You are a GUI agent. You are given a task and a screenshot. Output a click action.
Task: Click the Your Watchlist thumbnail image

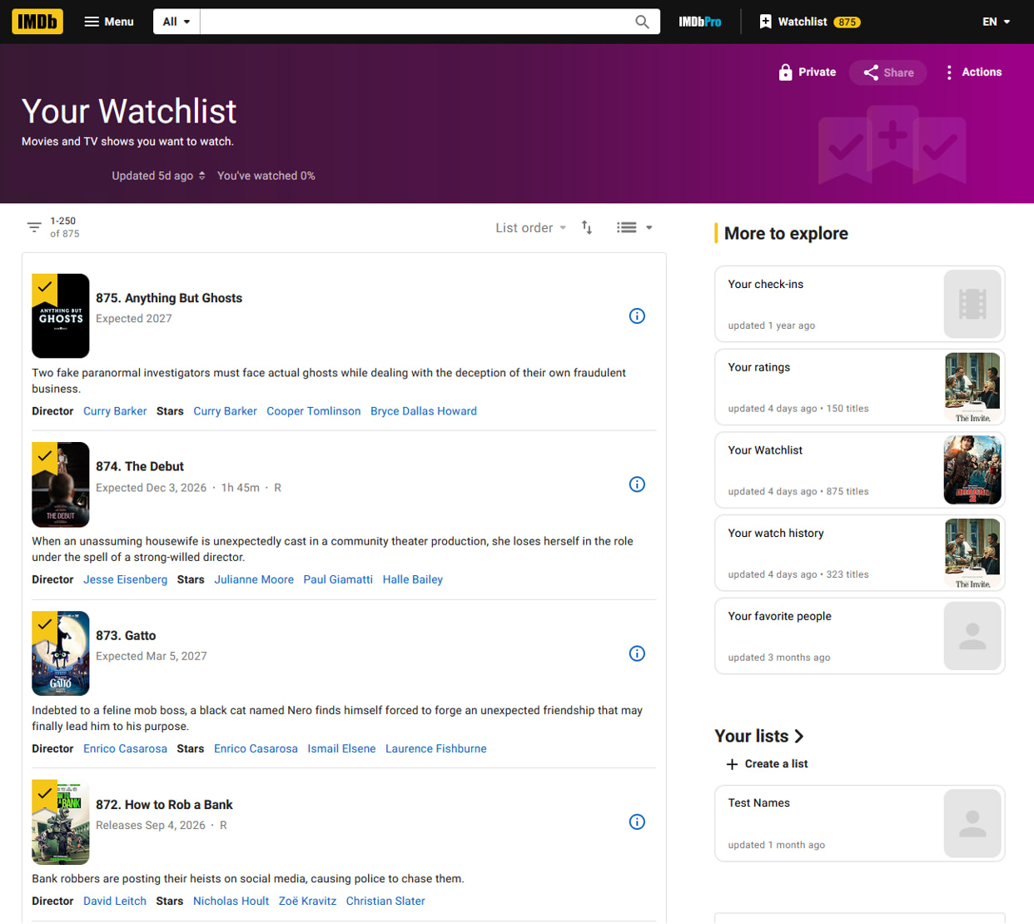click(x=972, y=470)
